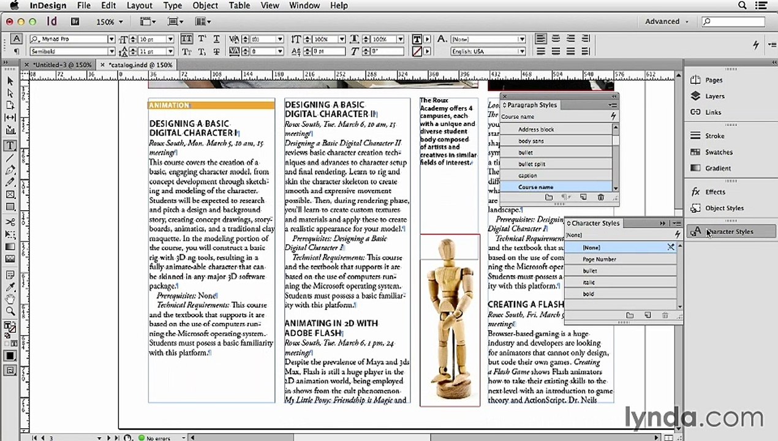The image size is (778, 441).
Task: Select the Page tool
Action: [x=10, y=105]
